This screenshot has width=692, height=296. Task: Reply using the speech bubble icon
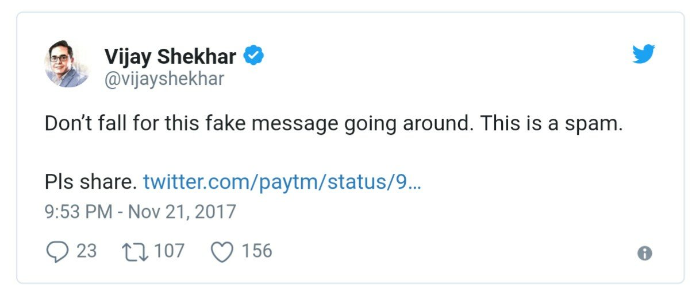pos(56,252)
